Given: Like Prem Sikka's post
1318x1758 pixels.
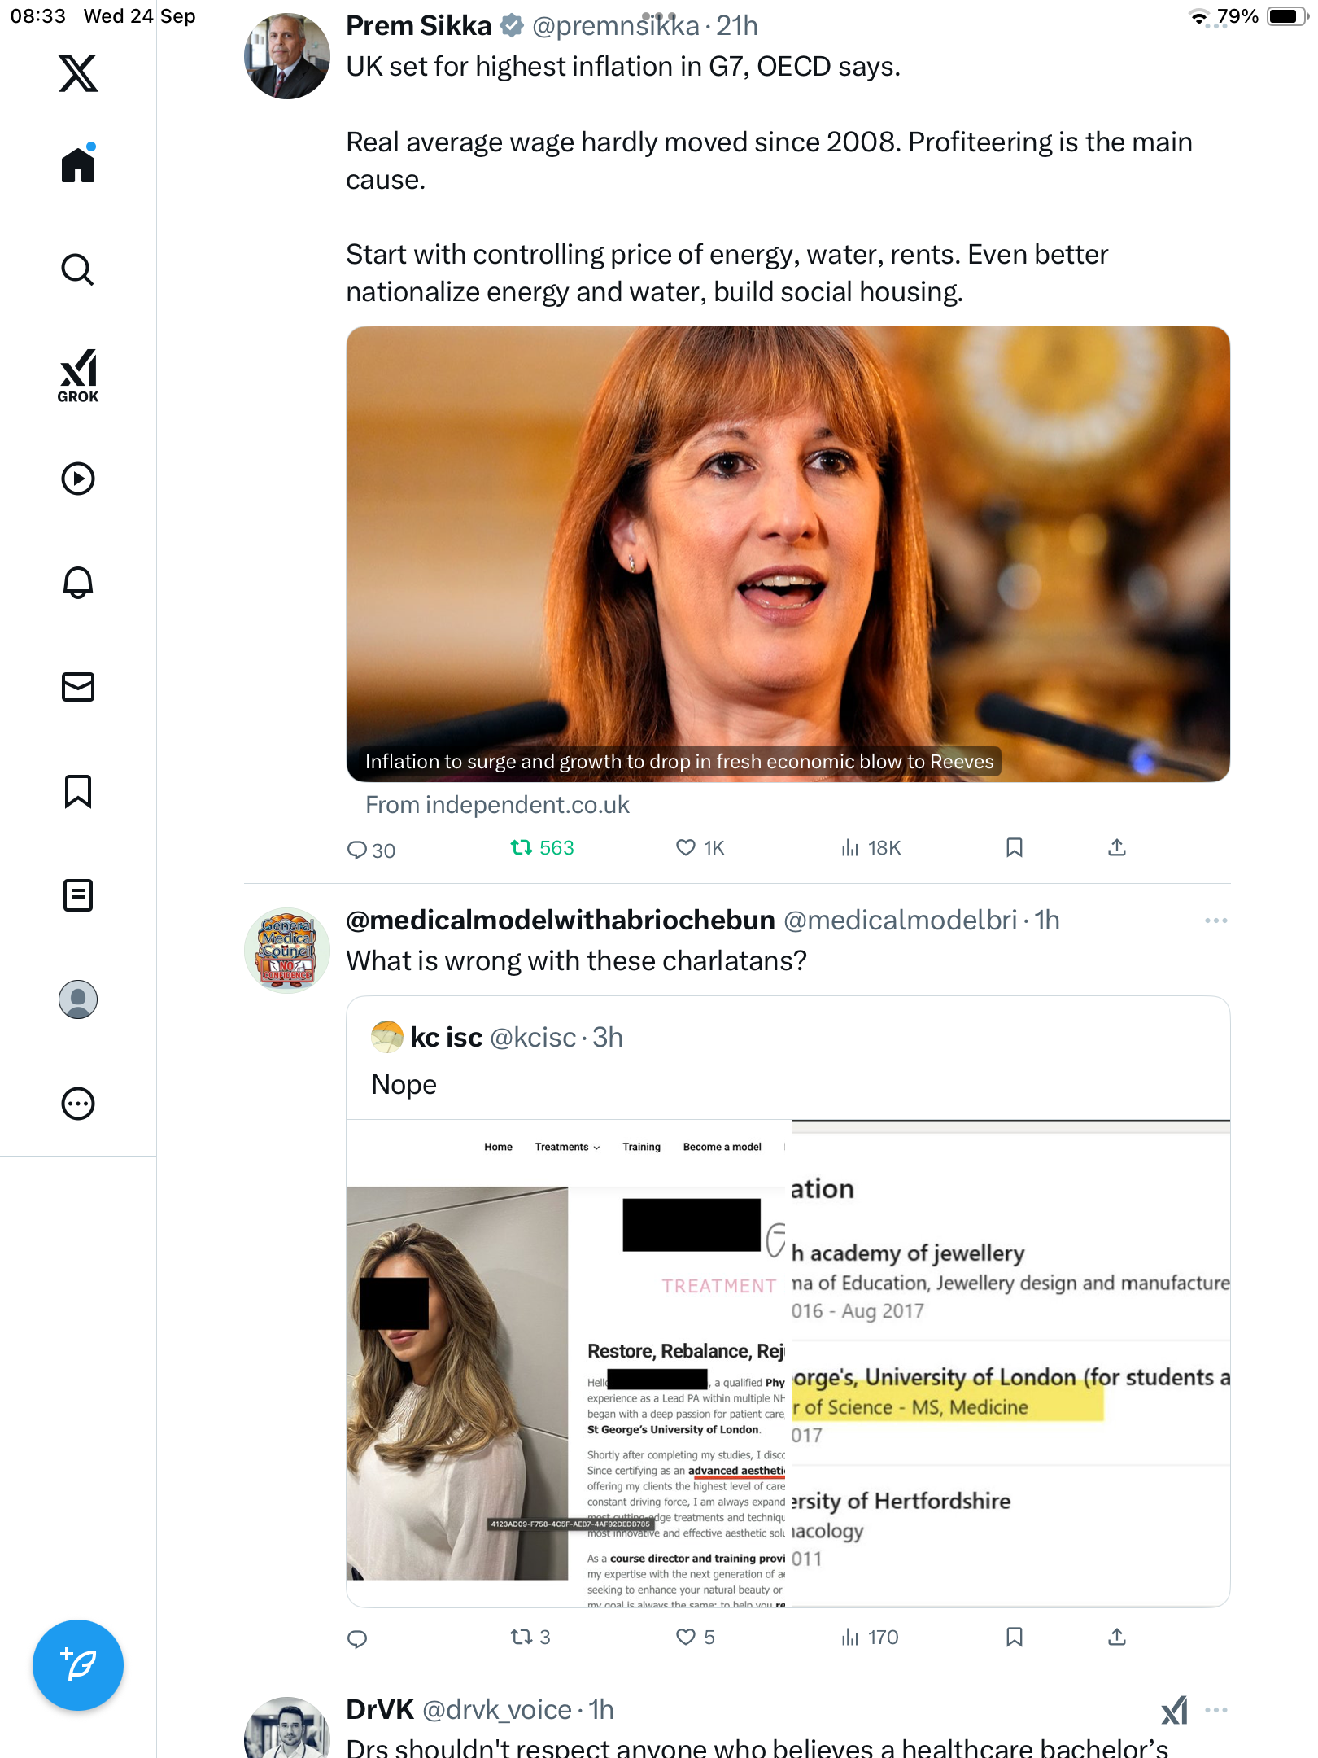Looking at the screenshot, I should (700, 848).
